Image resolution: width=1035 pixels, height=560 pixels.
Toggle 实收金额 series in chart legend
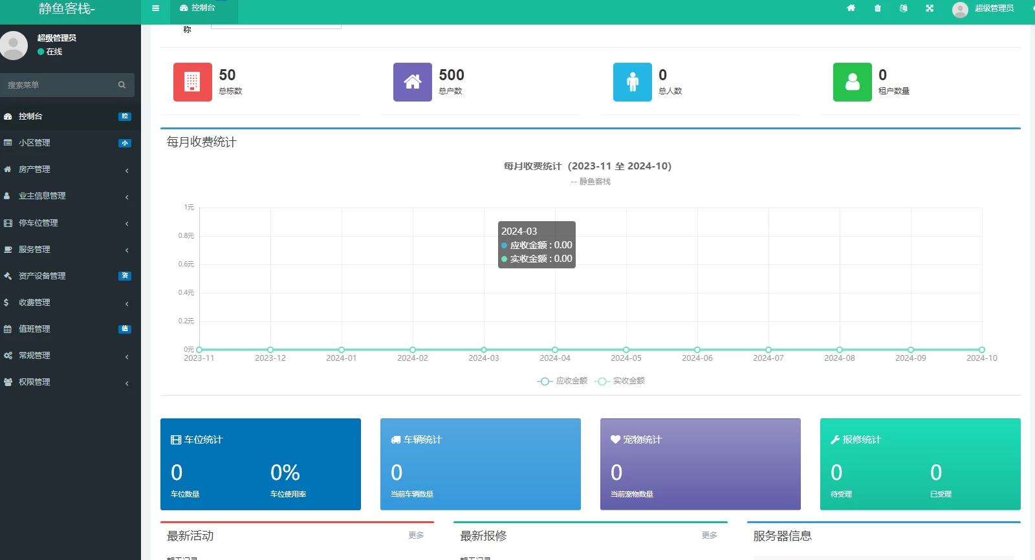point(620,381)
